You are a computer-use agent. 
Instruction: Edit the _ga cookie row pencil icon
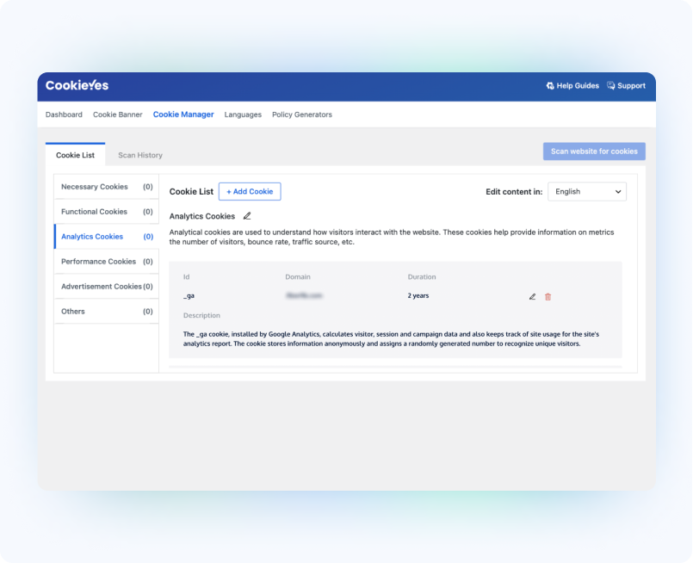532,296
